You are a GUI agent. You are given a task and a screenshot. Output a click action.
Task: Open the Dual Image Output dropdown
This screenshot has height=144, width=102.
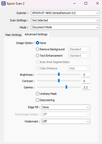point(66,114)
